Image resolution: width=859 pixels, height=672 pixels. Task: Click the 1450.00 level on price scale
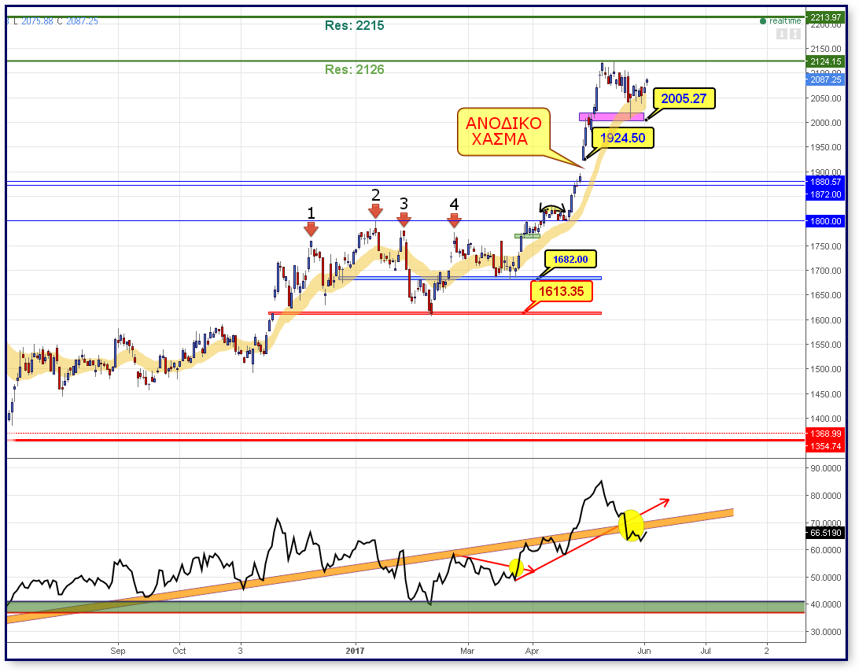(826, 394)
